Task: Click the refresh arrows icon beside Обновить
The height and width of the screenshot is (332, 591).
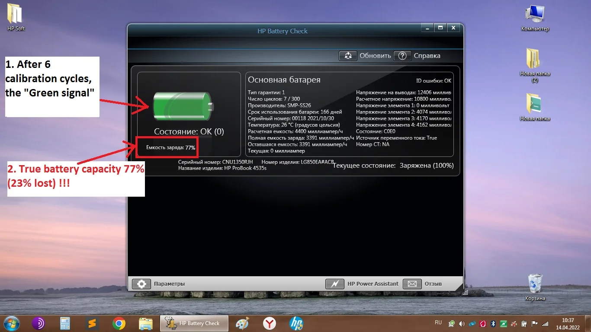Action: tap(348, 56)
